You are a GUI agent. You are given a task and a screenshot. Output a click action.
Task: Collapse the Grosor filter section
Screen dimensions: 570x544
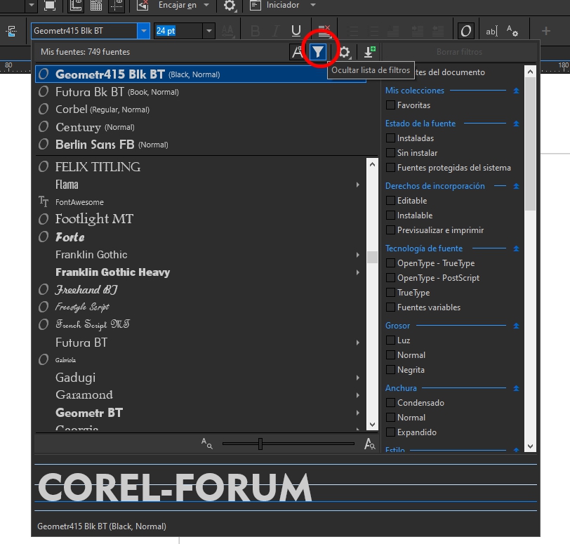click(516, 326)
